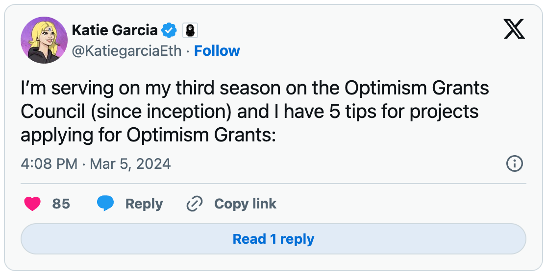Open the X logo in the corner
The height and width of the screenshot is (276, 547).
(514, 29)
